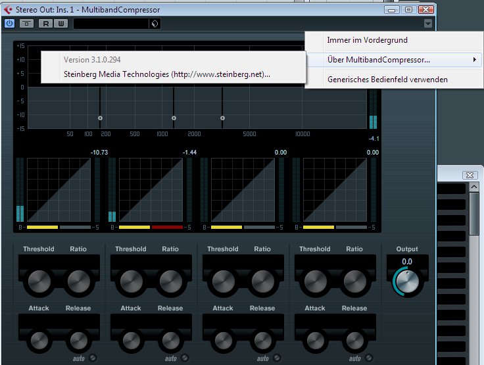
Task: Click output meter peak value -4.1
Action: pyautogui.click(x=374, y=139)
